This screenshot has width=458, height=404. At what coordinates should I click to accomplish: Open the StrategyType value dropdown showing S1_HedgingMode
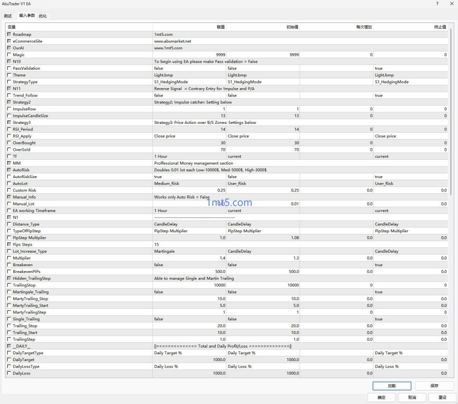(x=189, y=82)
